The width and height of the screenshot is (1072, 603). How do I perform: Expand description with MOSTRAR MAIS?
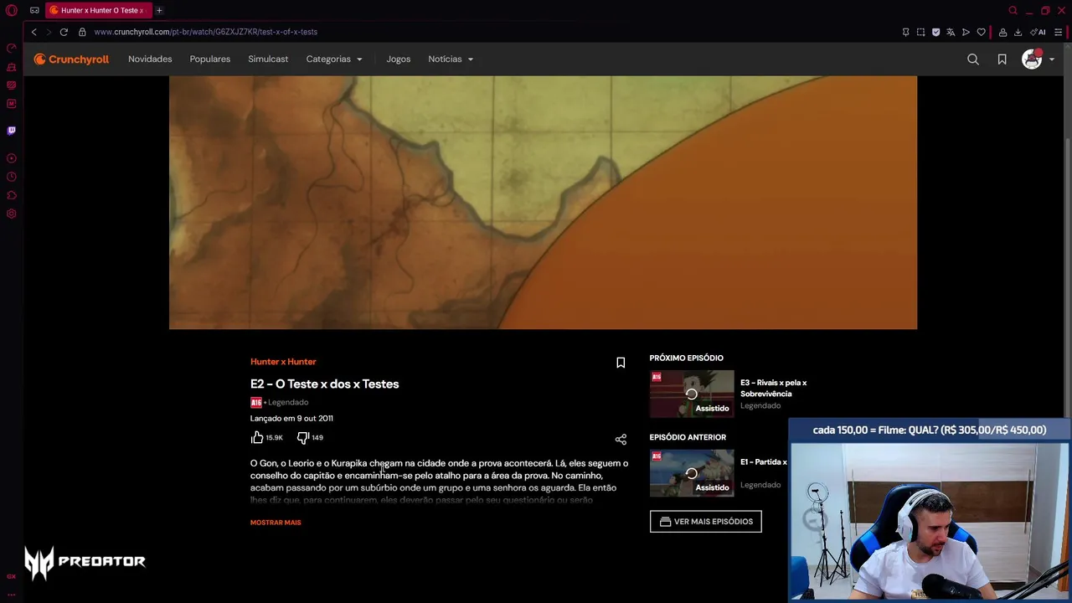click(x=276, y=523)
